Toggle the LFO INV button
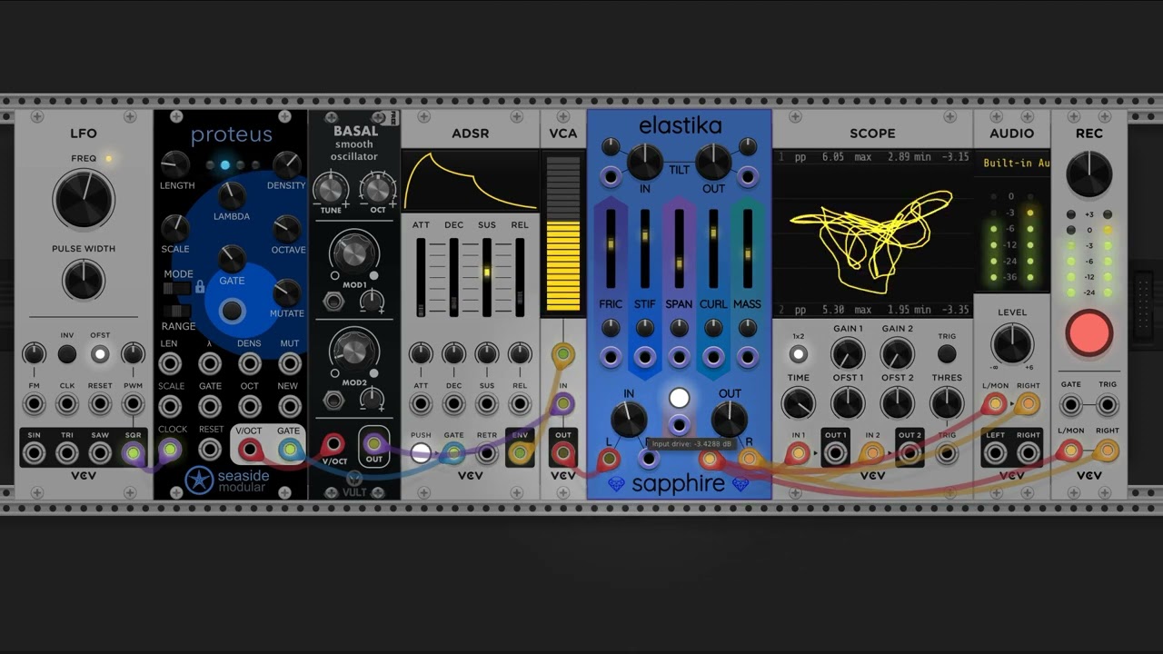This screenshot has width=1163, height=654. point(67,353)
